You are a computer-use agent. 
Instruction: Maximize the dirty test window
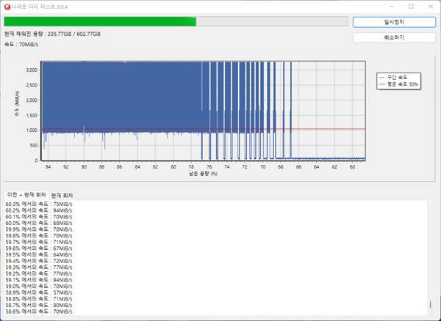coord(410,7)
